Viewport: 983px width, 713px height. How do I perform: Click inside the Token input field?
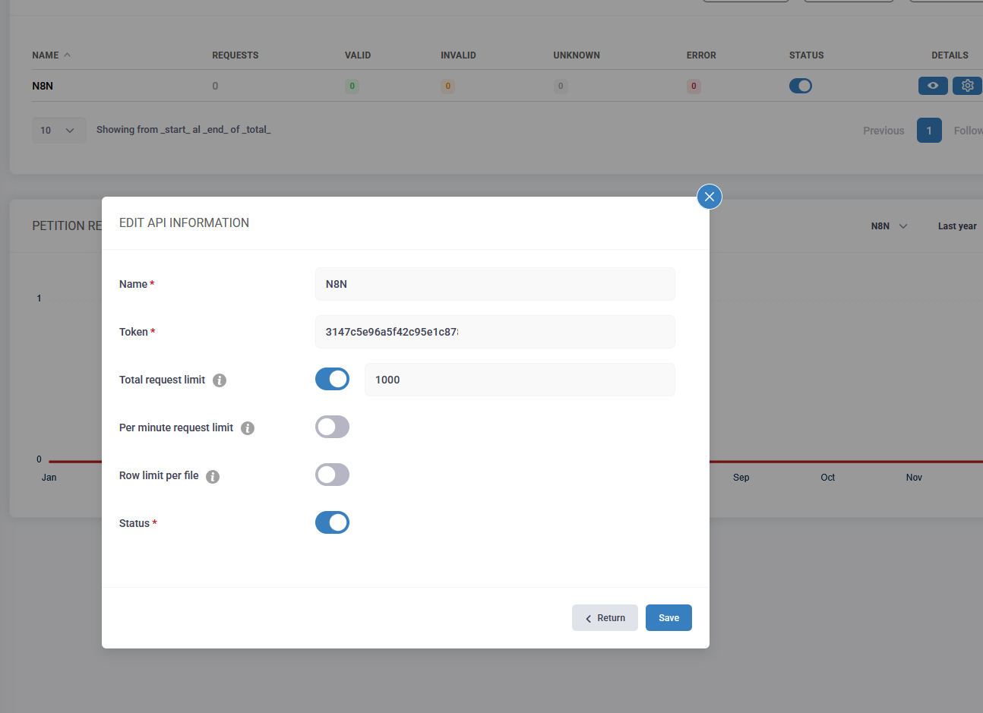point(495,332)
